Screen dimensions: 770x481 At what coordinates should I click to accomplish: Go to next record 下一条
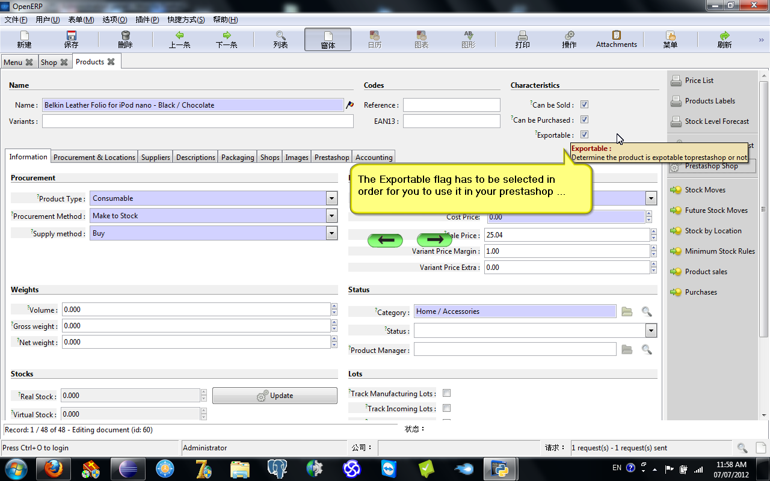point(226,40)
